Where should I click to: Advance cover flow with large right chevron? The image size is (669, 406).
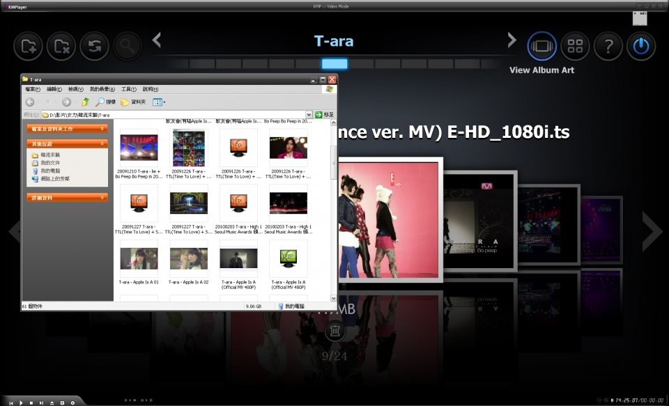click(x=652, y=232)
